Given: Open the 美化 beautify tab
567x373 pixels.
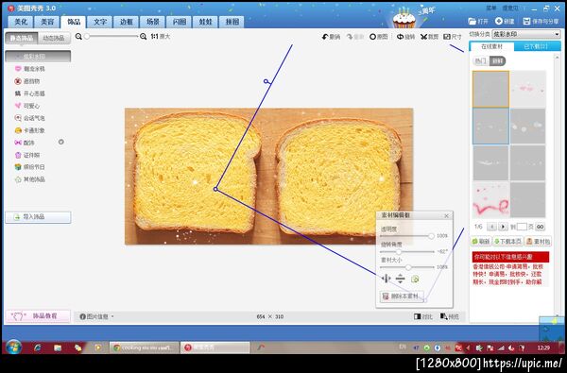Looking at the screenshot, I should tap(21, 22).
